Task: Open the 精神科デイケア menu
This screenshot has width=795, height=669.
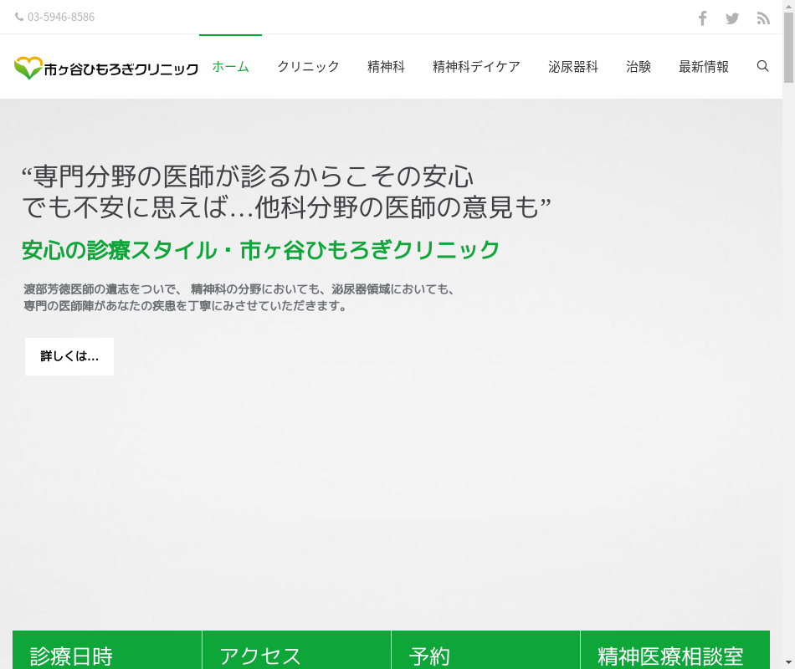Action: [x=476, y=67]
